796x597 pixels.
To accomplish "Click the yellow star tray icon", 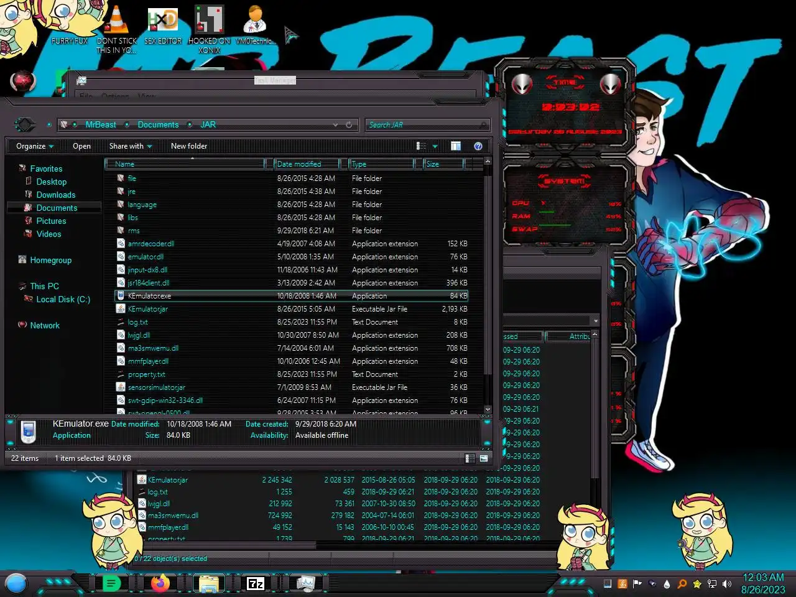I will click(697, 584).
